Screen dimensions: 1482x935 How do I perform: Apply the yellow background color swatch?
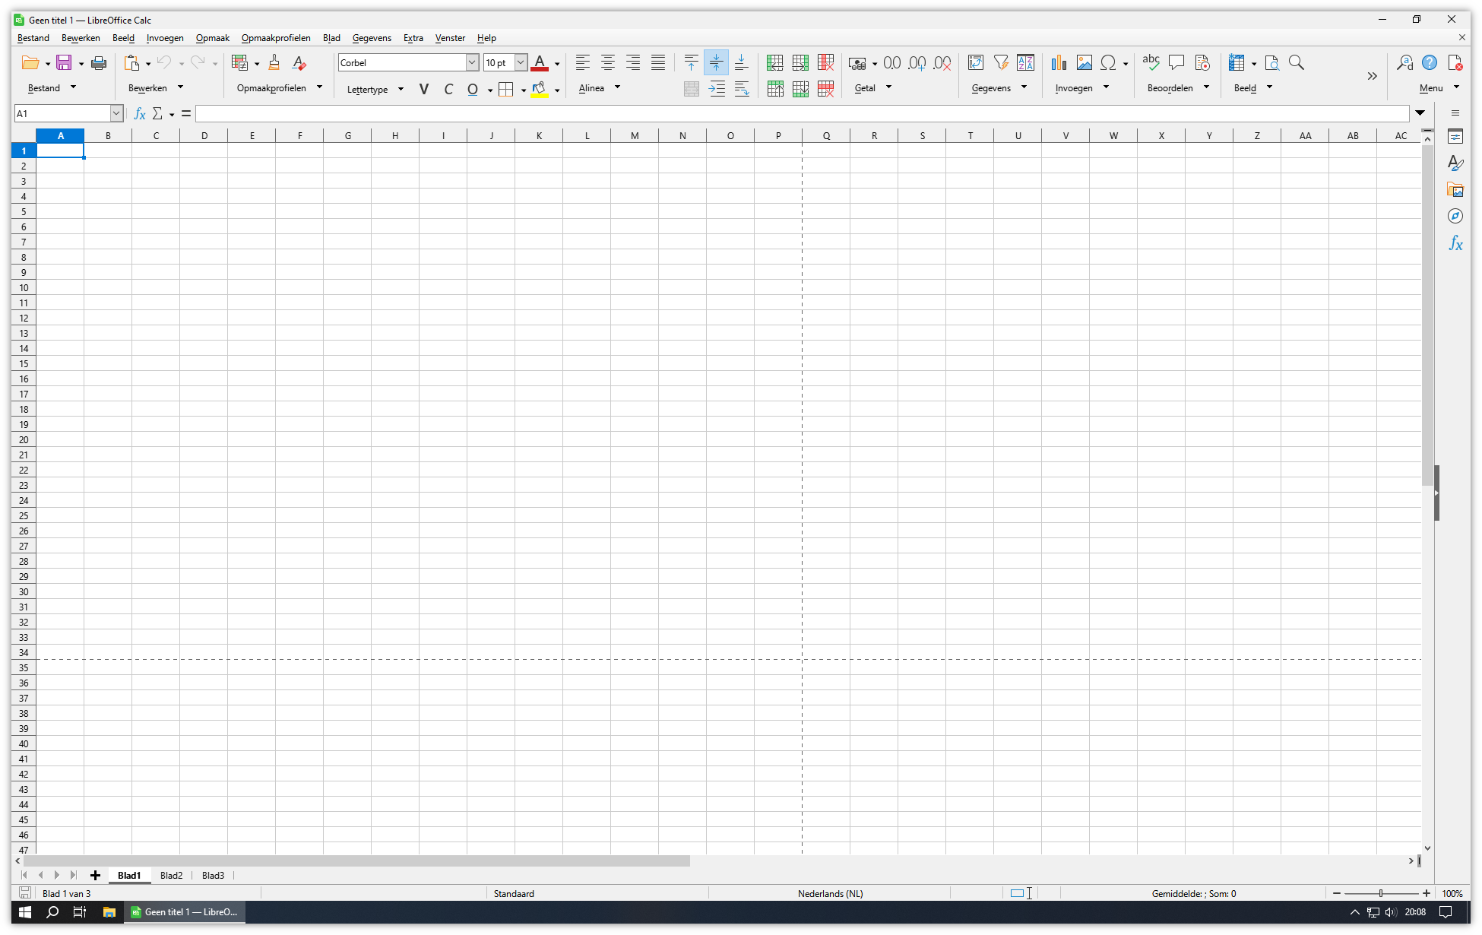point(539,90)
